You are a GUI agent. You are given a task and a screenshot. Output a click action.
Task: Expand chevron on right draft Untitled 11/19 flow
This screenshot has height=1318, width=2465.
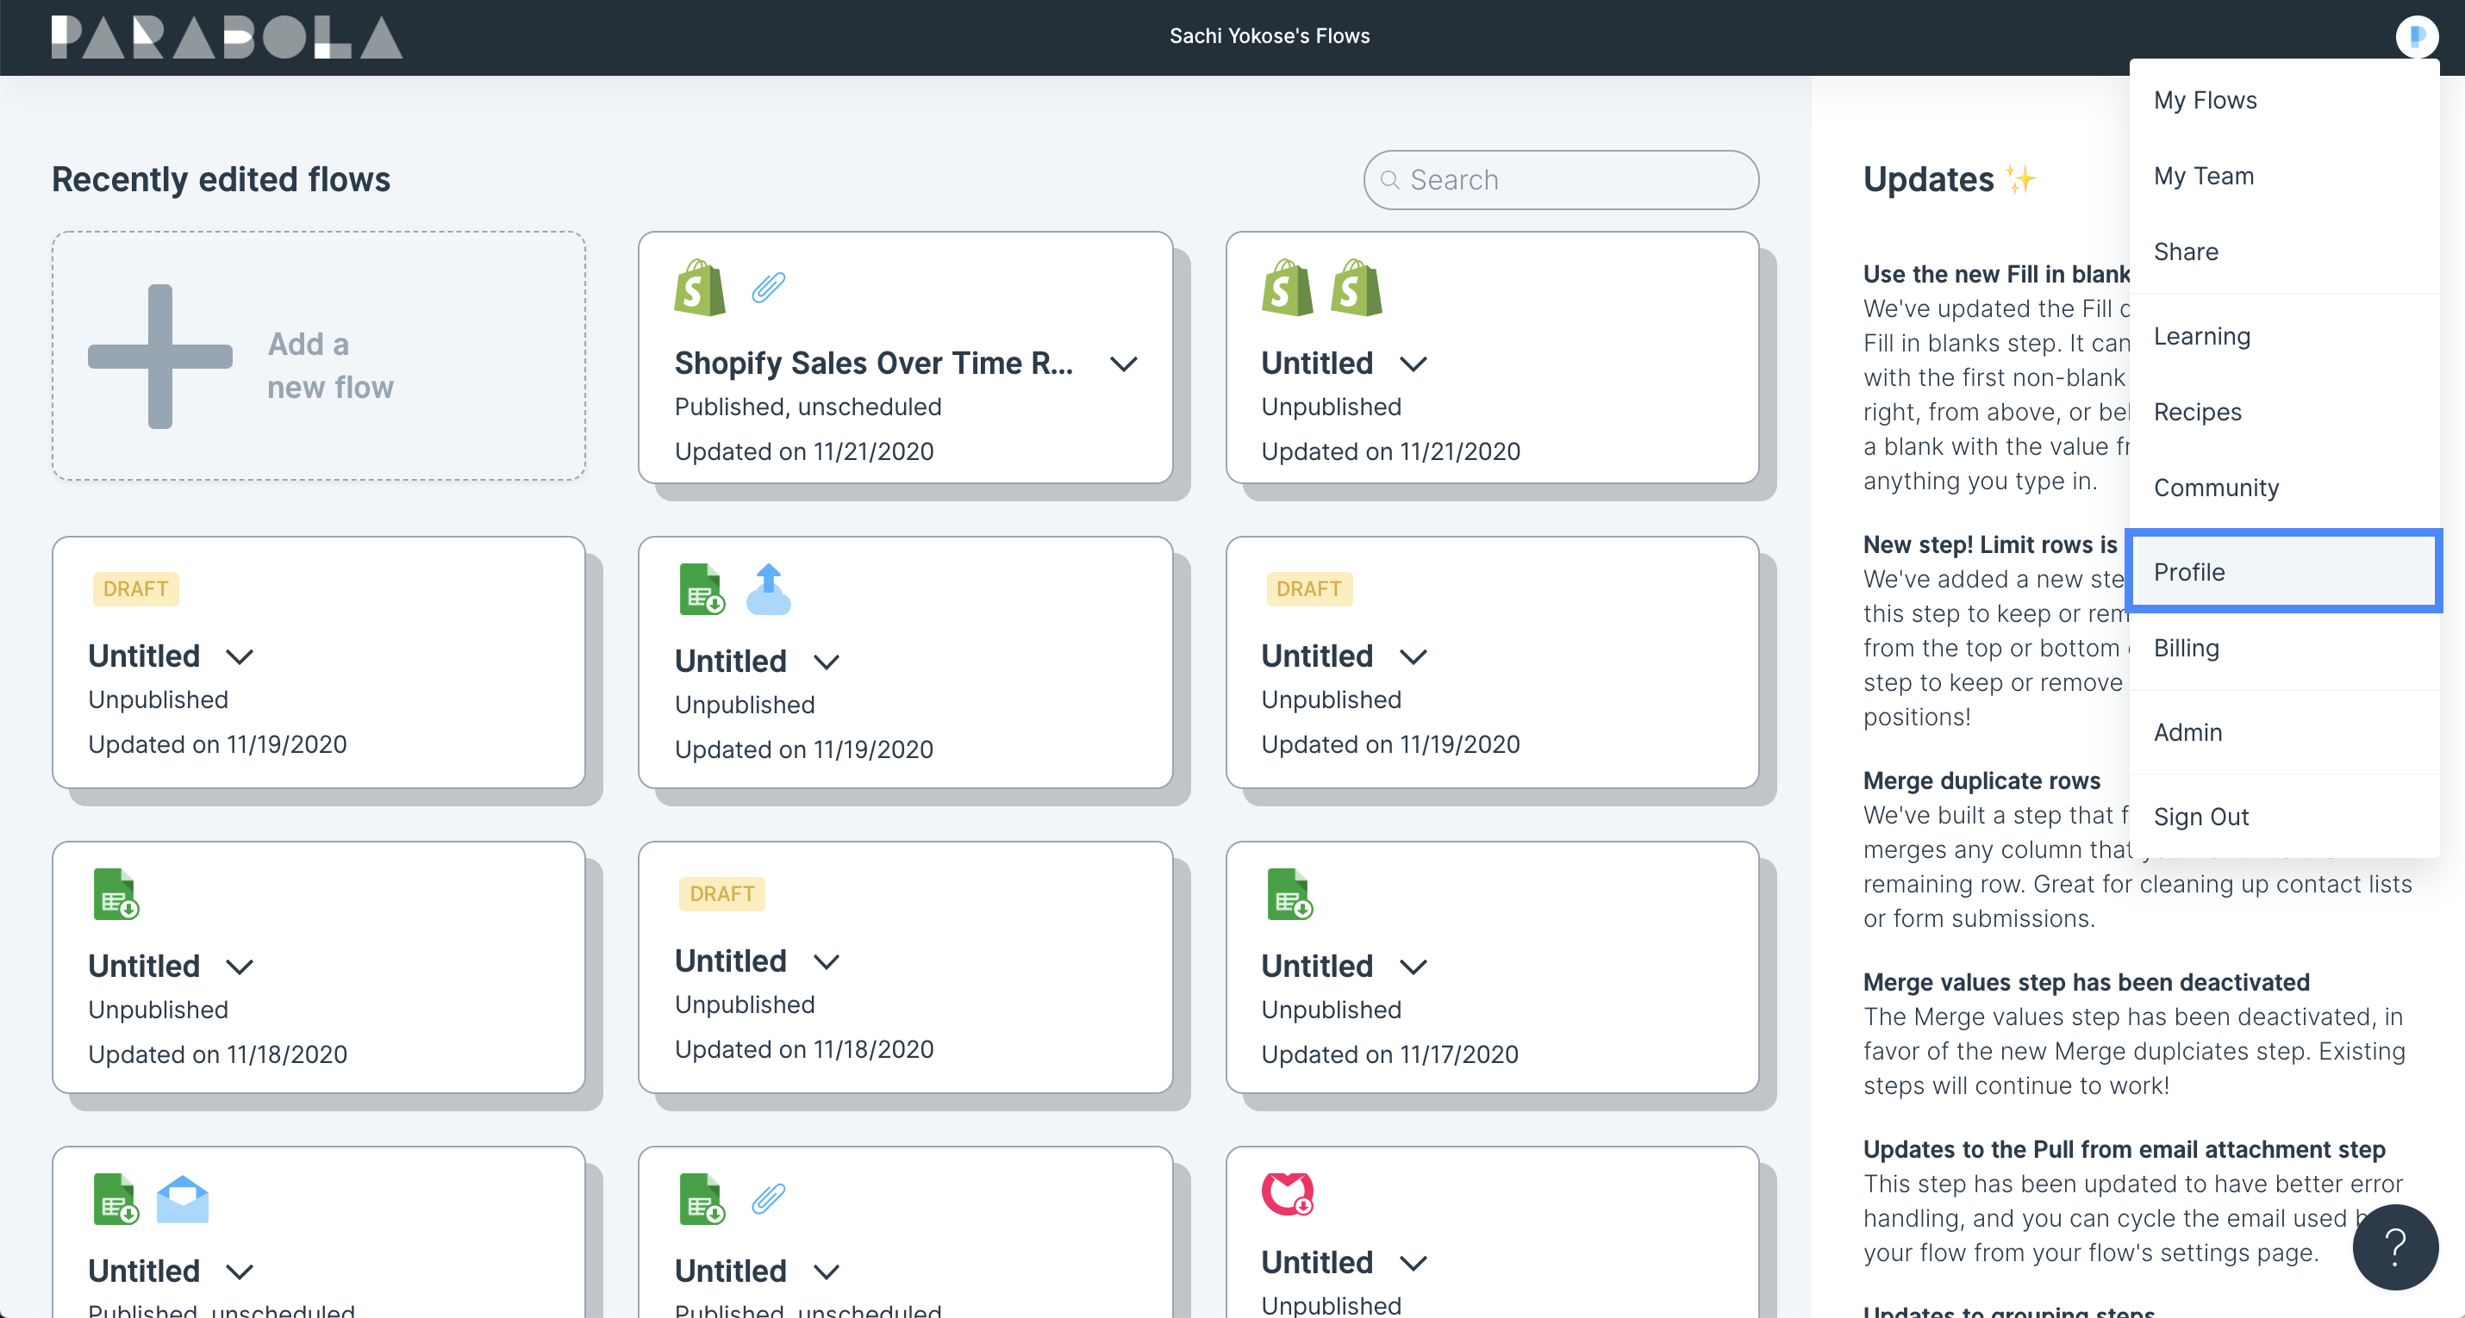1413,657
